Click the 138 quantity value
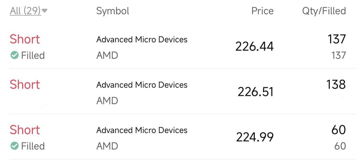 336,85
